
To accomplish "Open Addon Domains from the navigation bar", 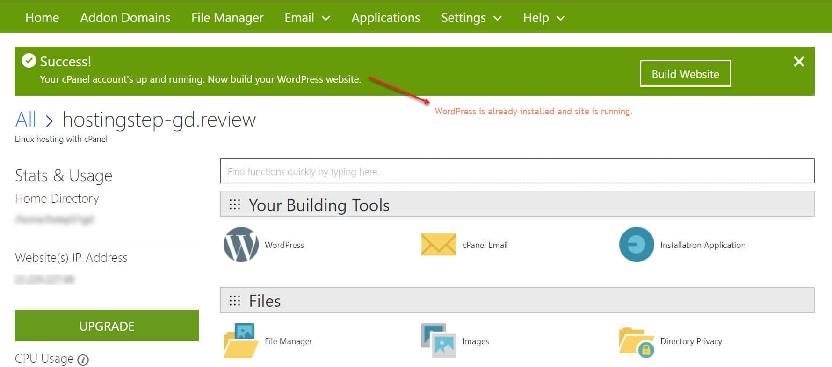I will click(125, 18).
